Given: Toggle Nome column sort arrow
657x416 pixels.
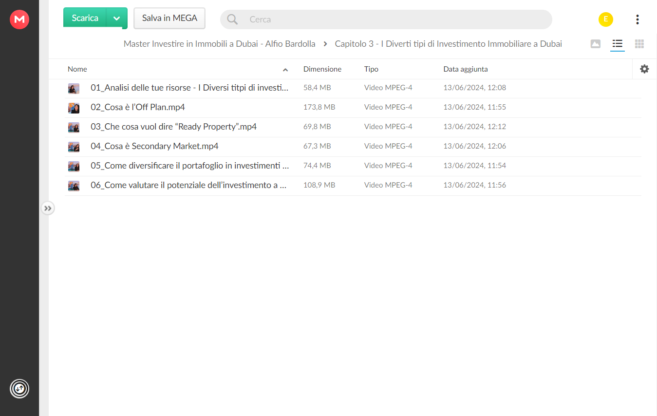Looking at the screenshot, I should coord(285,70).
